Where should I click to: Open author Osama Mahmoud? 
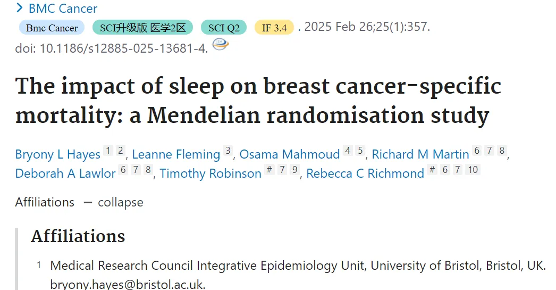click(x=290, y=154)
